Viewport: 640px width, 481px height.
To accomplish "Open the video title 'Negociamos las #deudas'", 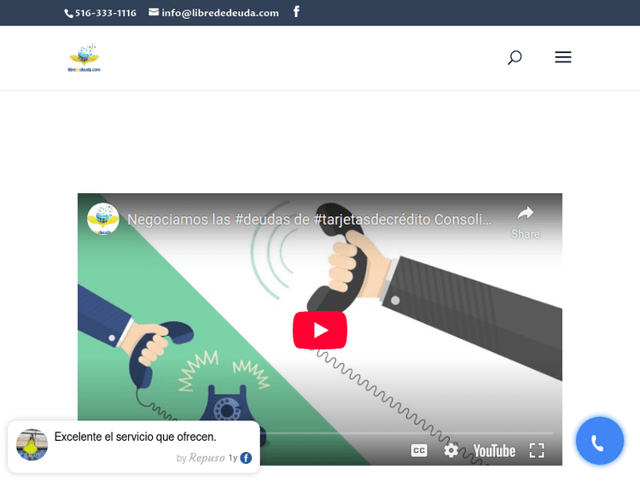I will point(309,220).
